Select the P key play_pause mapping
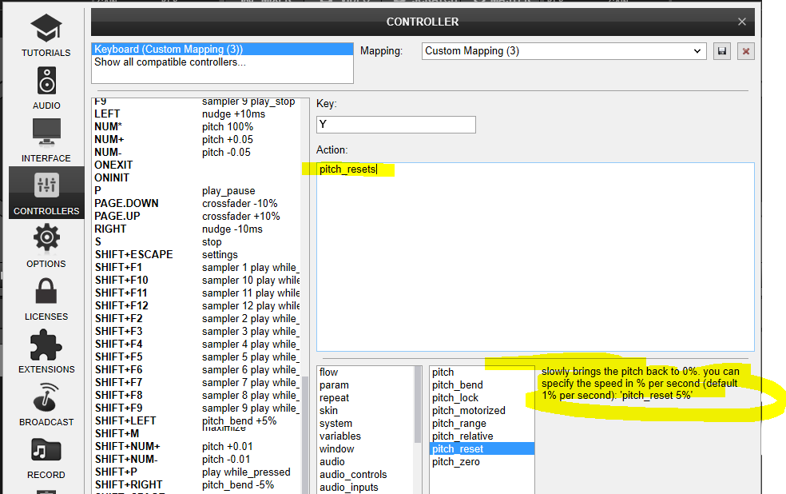786x494 pixels. (197, 190)
